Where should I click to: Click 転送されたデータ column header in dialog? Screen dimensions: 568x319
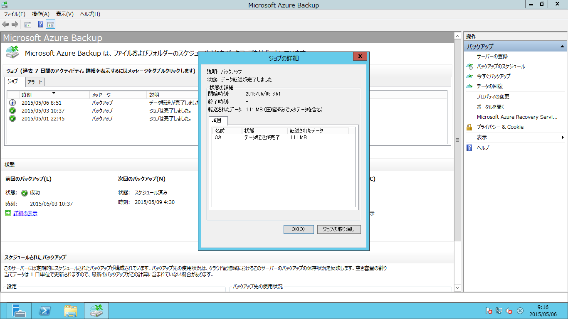click(318, 131)
